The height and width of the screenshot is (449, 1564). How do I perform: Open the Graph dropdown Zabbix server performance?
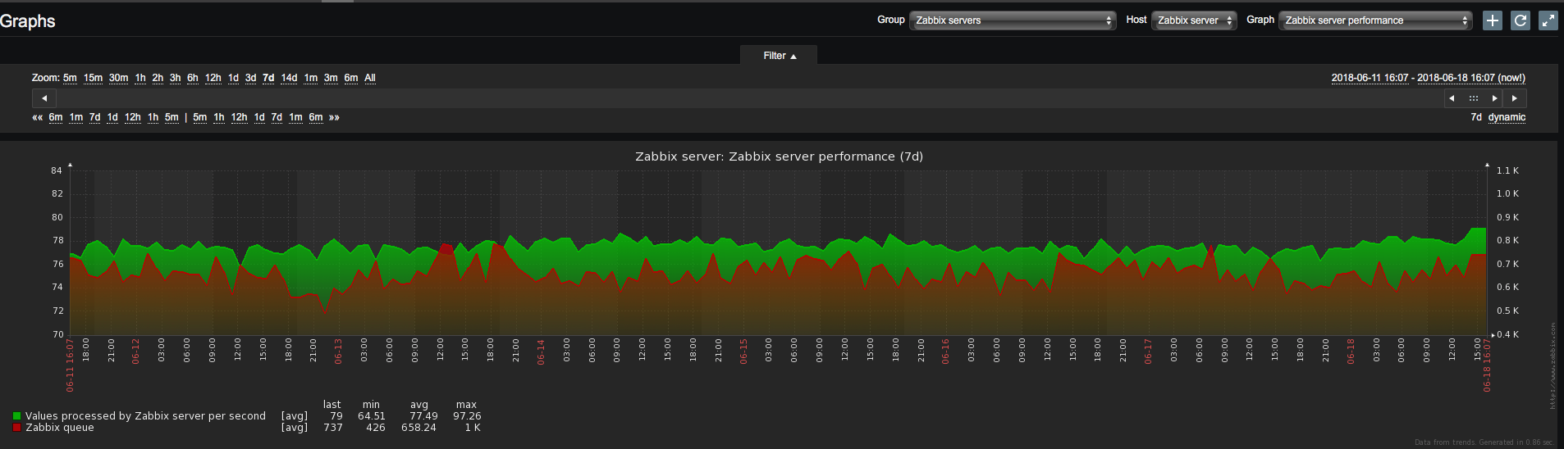pyautogui.click(x=1375, y=20)
